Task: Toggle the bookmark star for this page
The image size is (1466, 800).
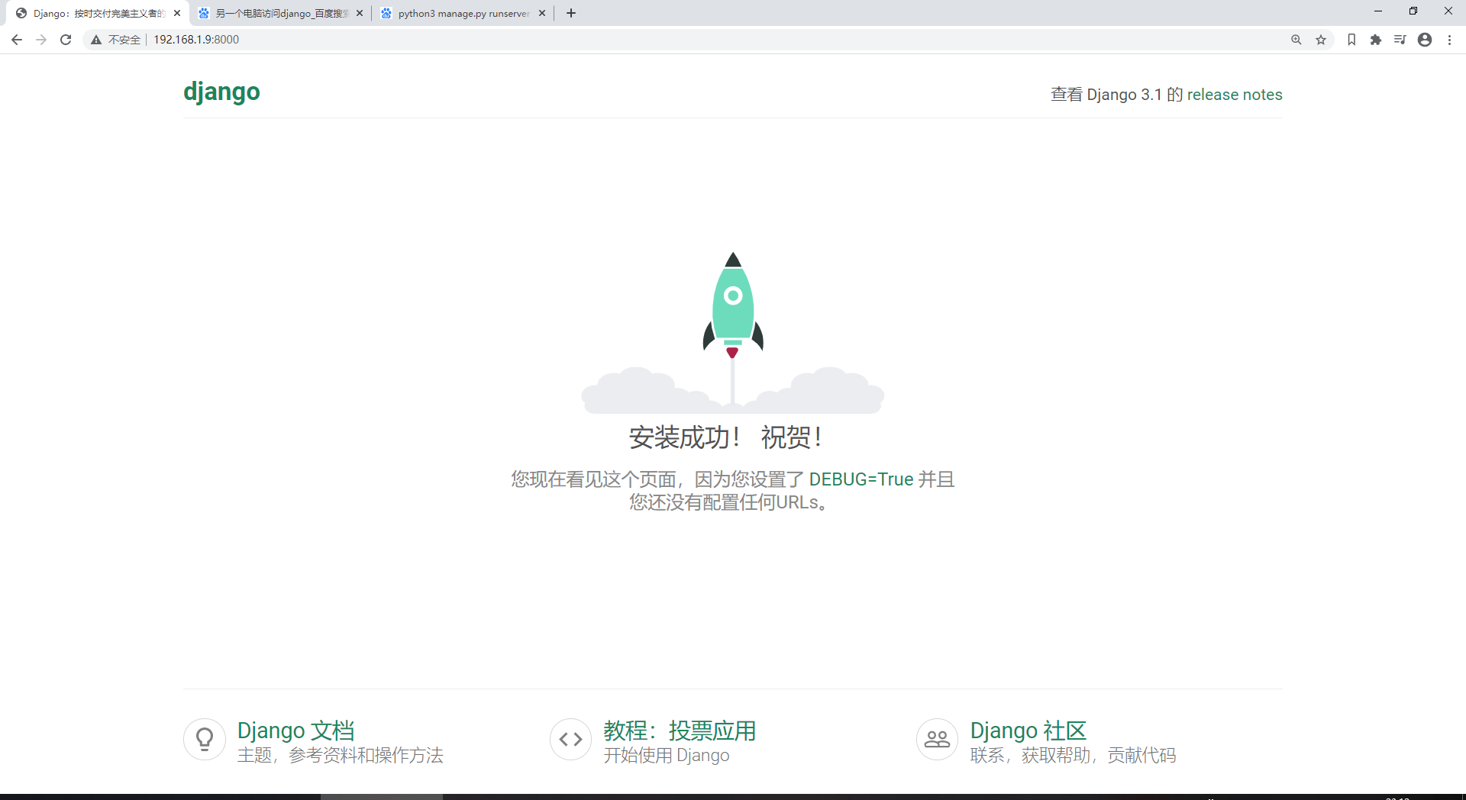Action: click(1321, 40)
